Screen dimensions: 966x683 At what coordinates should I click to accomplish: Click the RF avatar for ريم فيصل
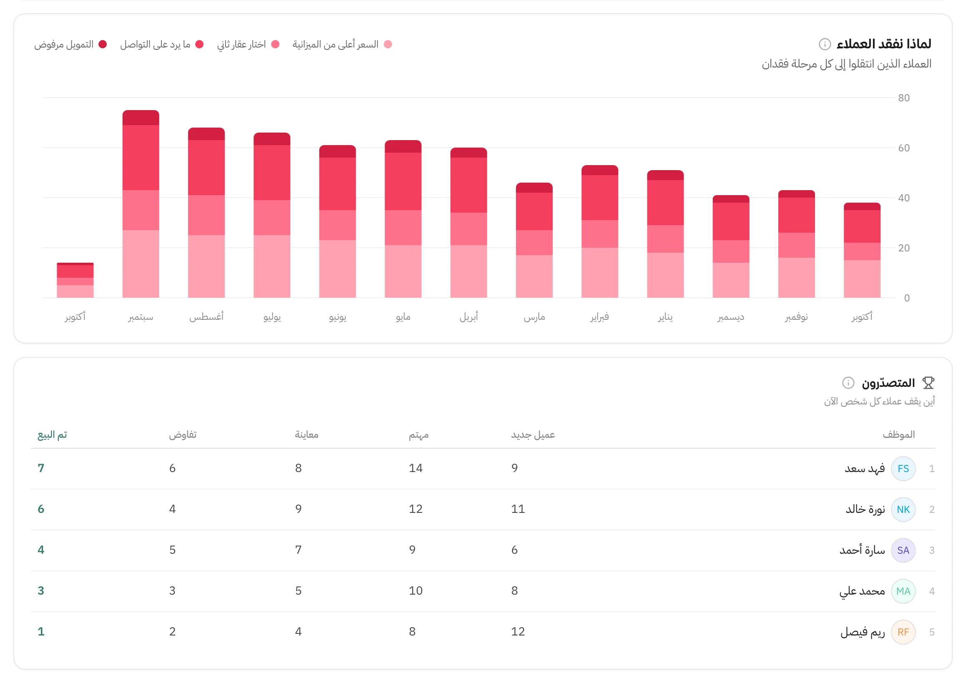tap(903, 632)
